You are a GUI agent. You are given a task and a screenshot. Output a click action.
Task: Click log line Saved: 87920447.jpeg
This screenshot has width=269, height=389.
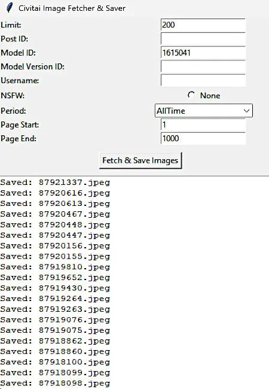pos(55,235)
